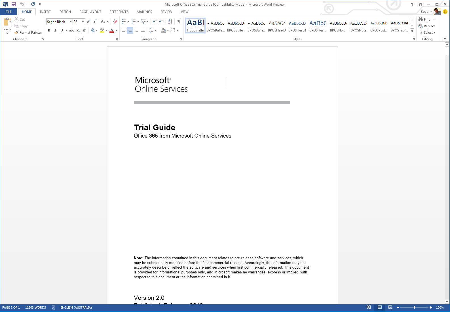Collapse the ribbon with the caret arrow

click(445, 38)
